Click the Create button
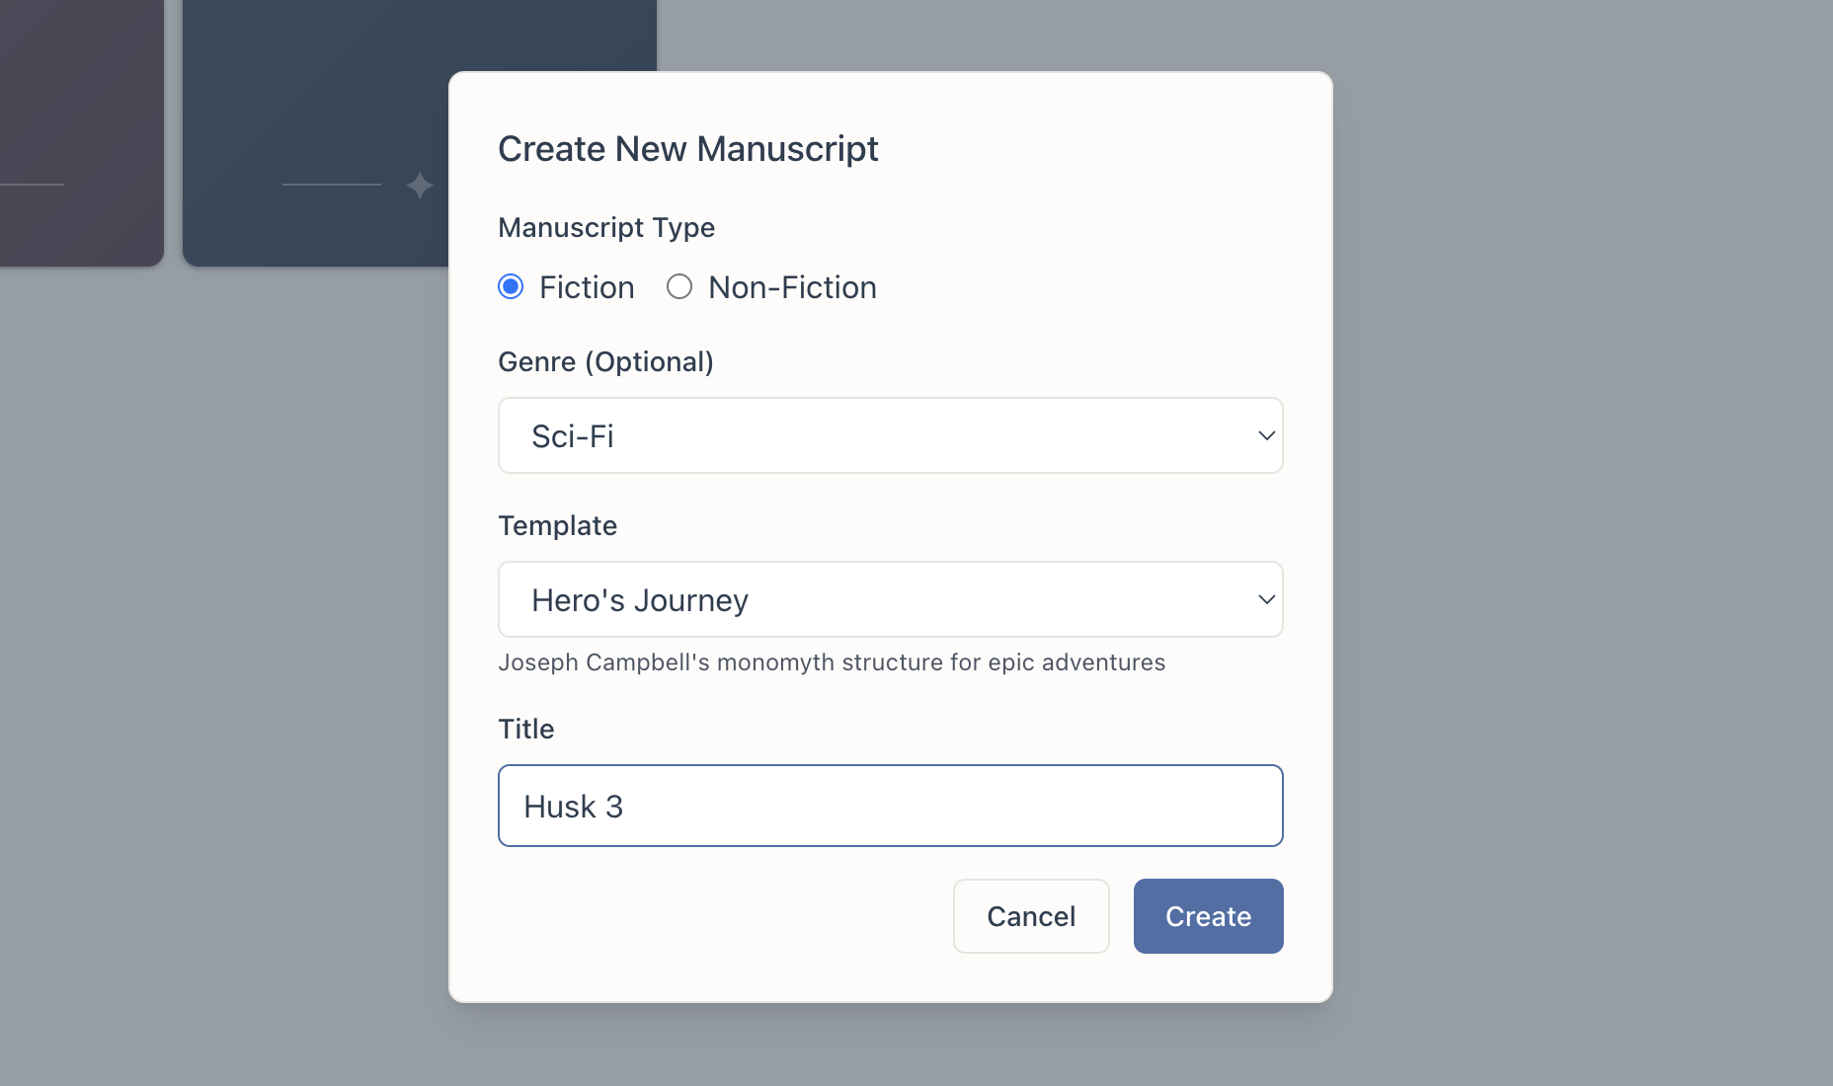Screen dimensions: 1833x1086 pyautogui.click(x=1208, y=916)
